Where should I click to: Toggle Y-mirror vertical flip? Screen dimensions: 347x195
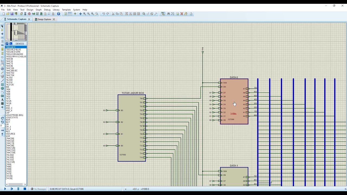tap(2, 134)
